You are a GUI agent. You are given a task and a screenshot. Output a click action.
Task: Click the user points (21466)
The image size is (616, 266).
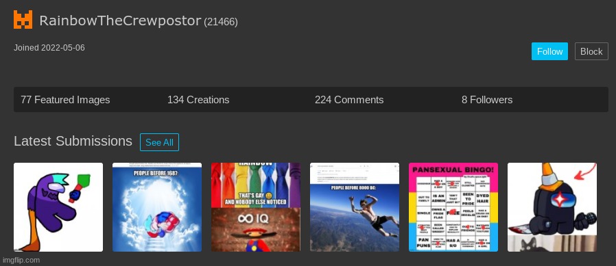(221, 22)
